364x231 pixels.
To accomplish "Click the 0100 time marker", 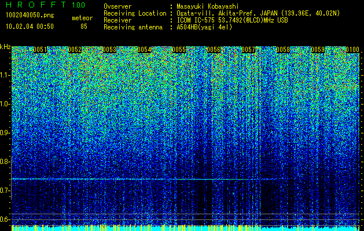I will pyautogui.click(x=352, y=50).
